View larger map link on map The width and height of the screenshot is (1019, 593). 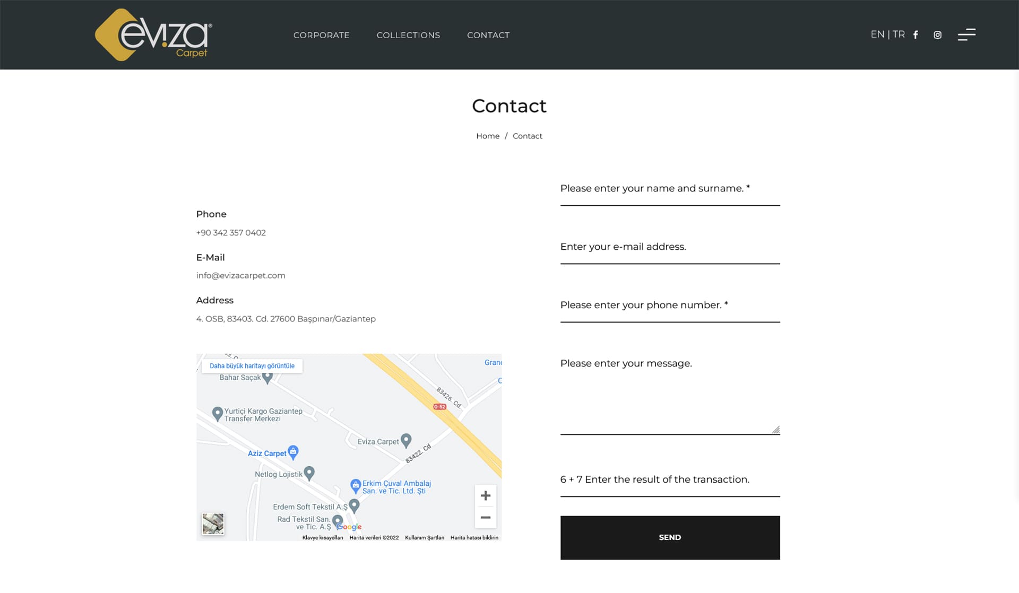252,366
